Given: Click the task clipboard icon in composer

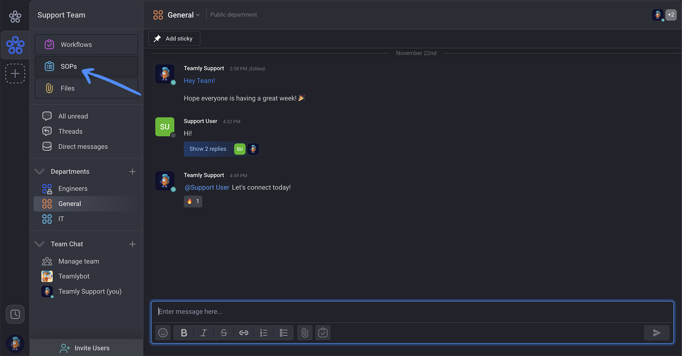Looking at the screenshot, I should [x=323, y=333].
